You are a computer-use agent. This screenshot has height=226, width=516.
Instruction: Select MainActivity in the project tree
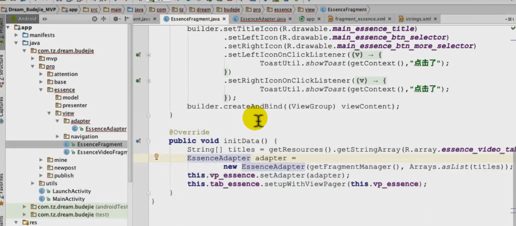point(69,199)
